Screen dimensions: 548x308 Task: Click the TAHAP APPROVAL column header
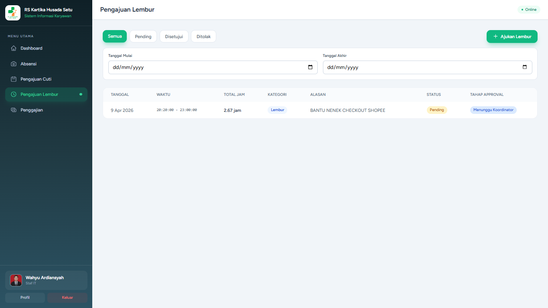coord(487,95)
